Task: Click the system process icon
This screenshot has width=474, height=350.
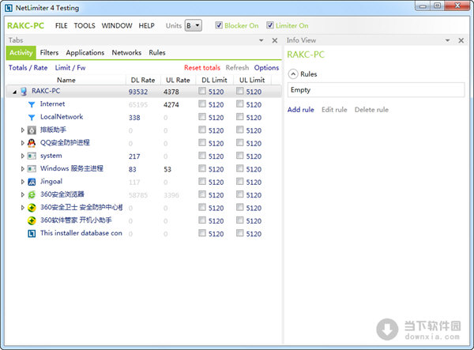Action: 32,156
